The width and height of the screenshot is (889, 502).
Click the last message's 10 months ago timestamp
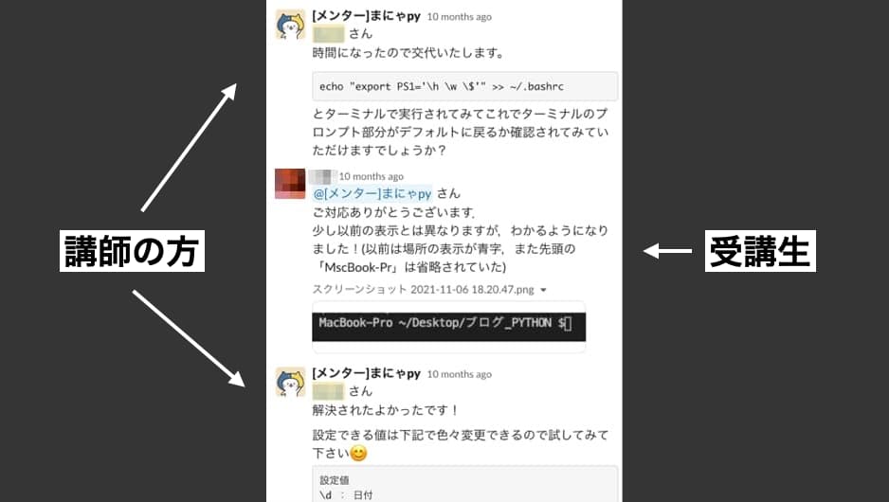pyautogui.click(x=460, y=374)
